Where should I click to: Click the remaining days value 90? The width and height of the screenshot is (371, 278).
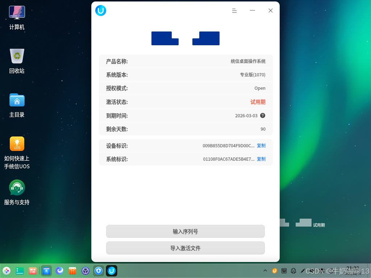263,129
